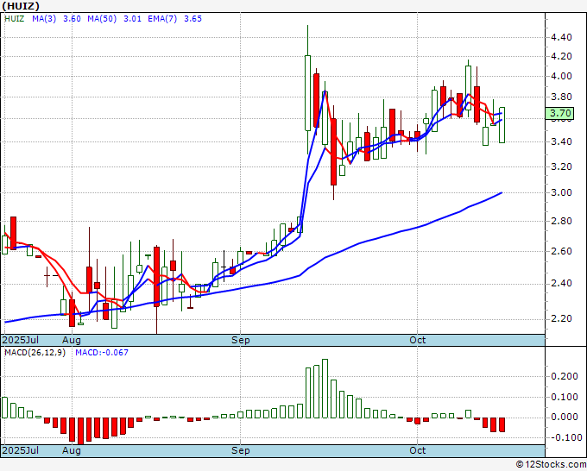Click the 3.00 price axis label
This screenshot has width=587, height=471.
click(x=561, y=193)
